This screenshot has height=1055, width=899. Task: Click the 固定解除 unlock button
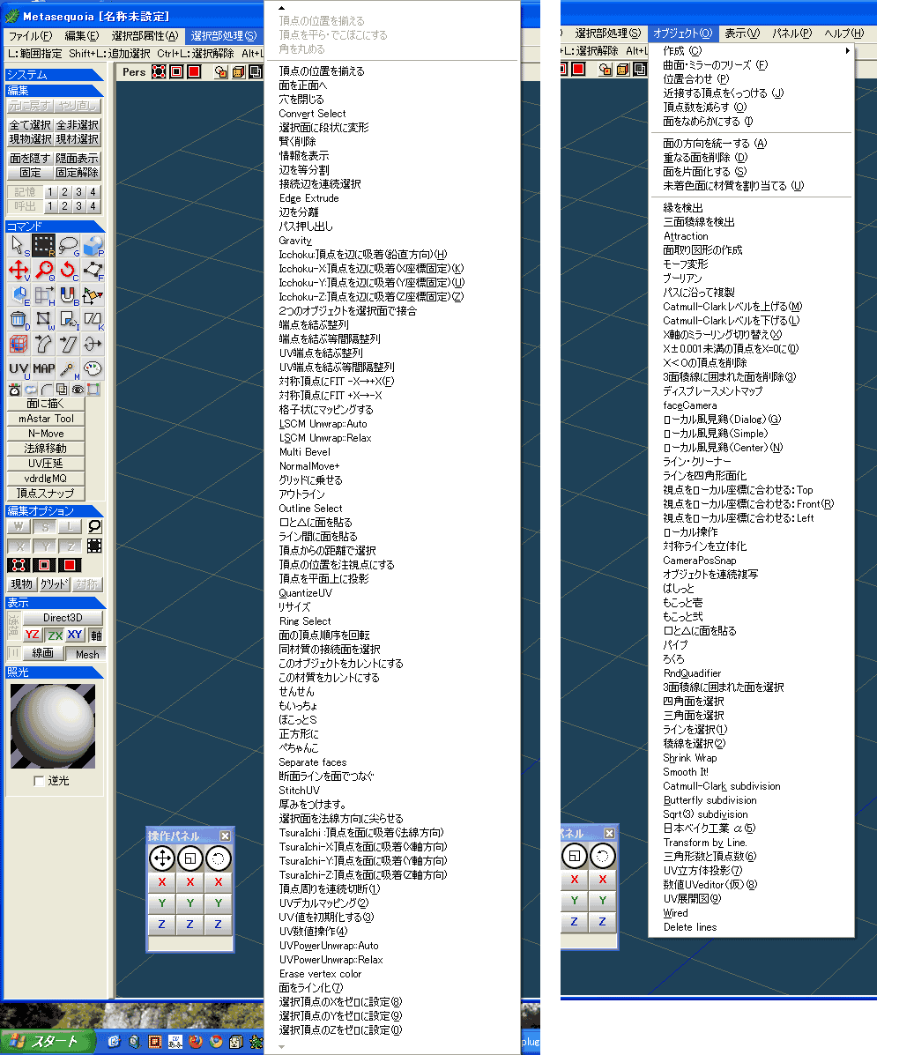point(78,172)
